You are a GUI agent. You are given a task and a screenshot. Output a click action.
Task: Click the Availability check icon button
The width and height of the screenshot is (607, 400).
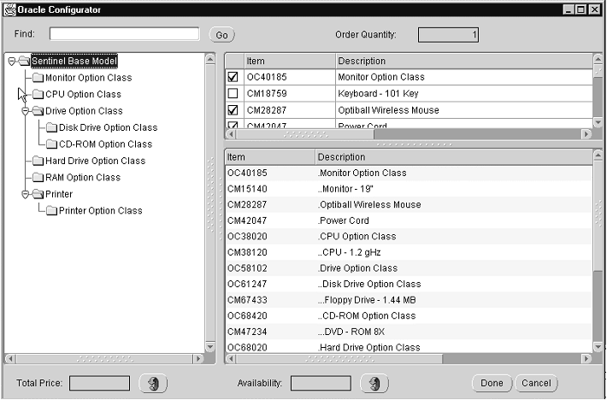coord(374,384)
